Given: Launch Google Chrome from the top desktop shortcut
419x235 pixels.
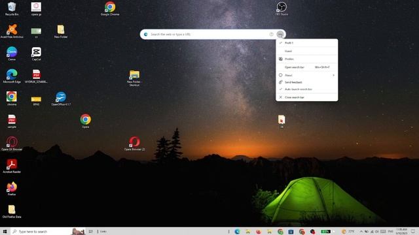Looking at the screenshot, I should pos(110,8).
